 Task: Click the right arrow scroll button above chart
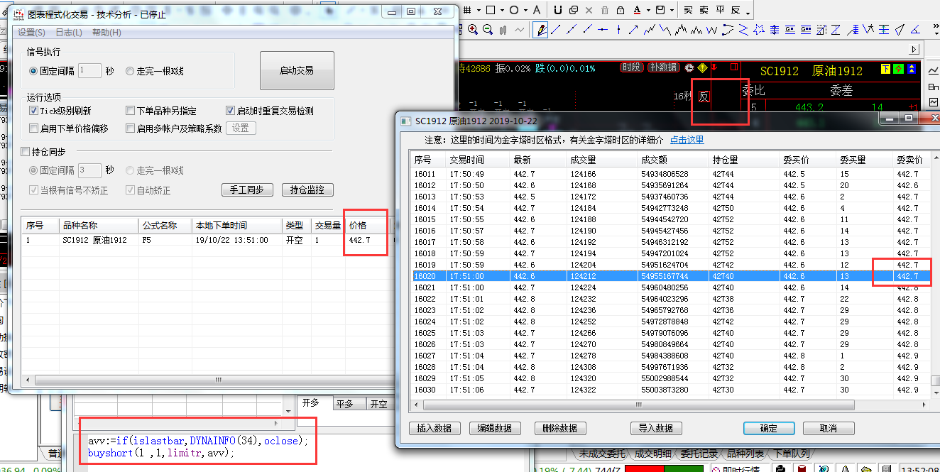click(x=914, y=50)
